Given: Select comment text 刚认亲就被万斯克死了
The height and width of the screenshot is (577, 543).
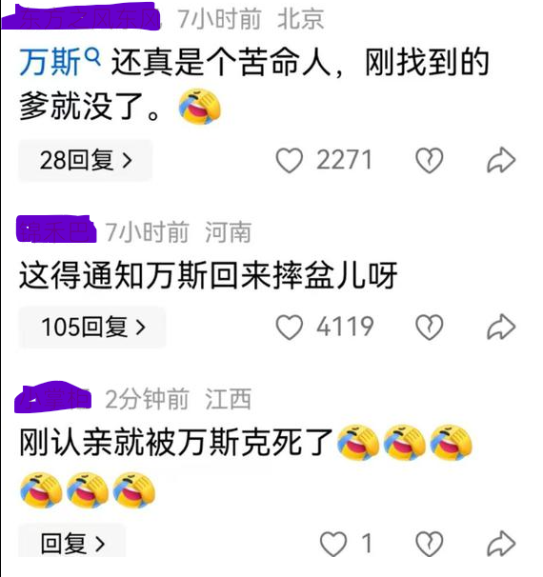Looking at the screenshot, I should click(176, 442).
